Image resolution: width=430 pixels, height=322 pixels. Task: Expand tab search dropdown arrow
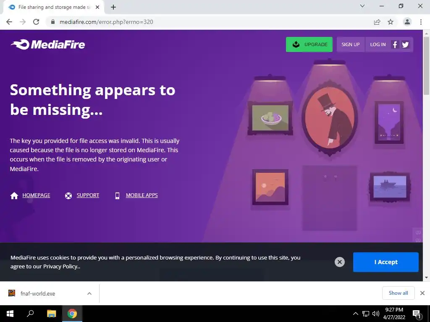[362, 6]
